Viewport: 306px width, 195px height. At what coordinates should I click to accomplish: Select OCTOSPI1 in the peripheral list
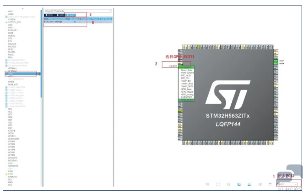pos(13,166)
